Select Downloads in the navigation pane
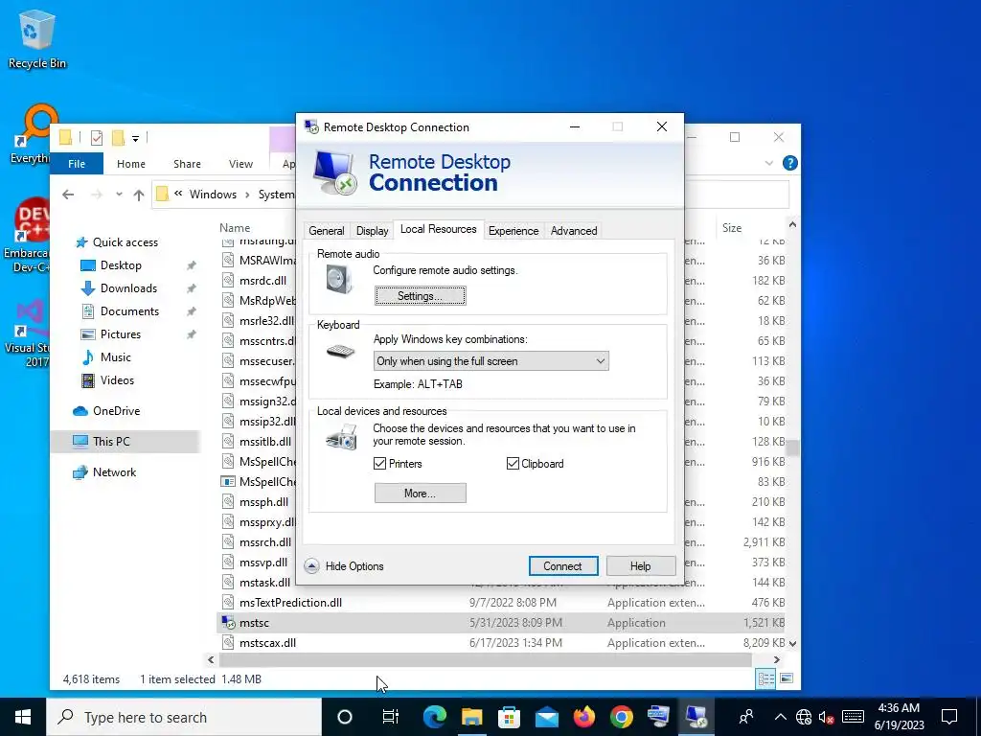Screen dimensions: 981x736 (128, 287)
